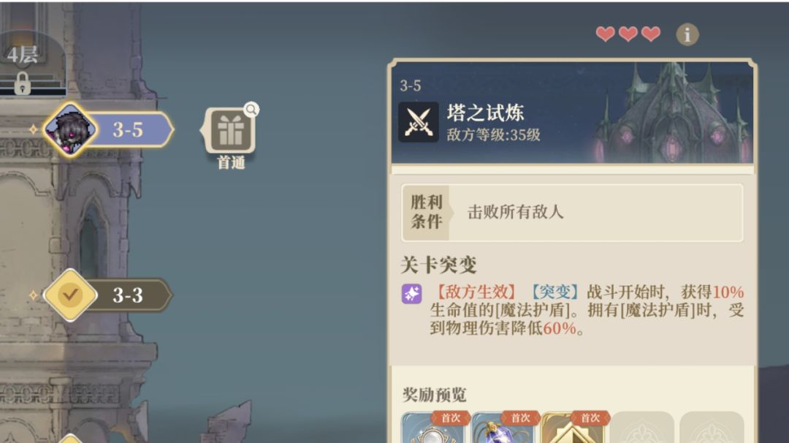The image size is (789, 443).
Task: Select the completed 3-3 stage node
Action: pos(108,295)
